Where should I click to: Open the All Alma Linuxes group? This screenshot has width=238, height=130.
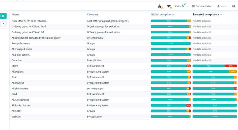20,100
